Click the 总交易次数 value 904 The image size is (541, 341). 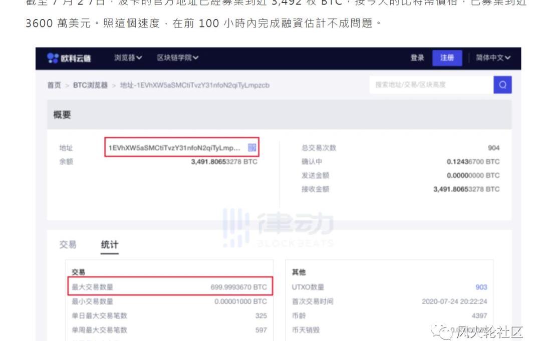point(494,148)
